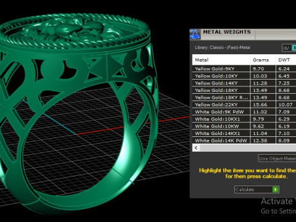Select the White Gold:14KX1 row

(244, 133)
